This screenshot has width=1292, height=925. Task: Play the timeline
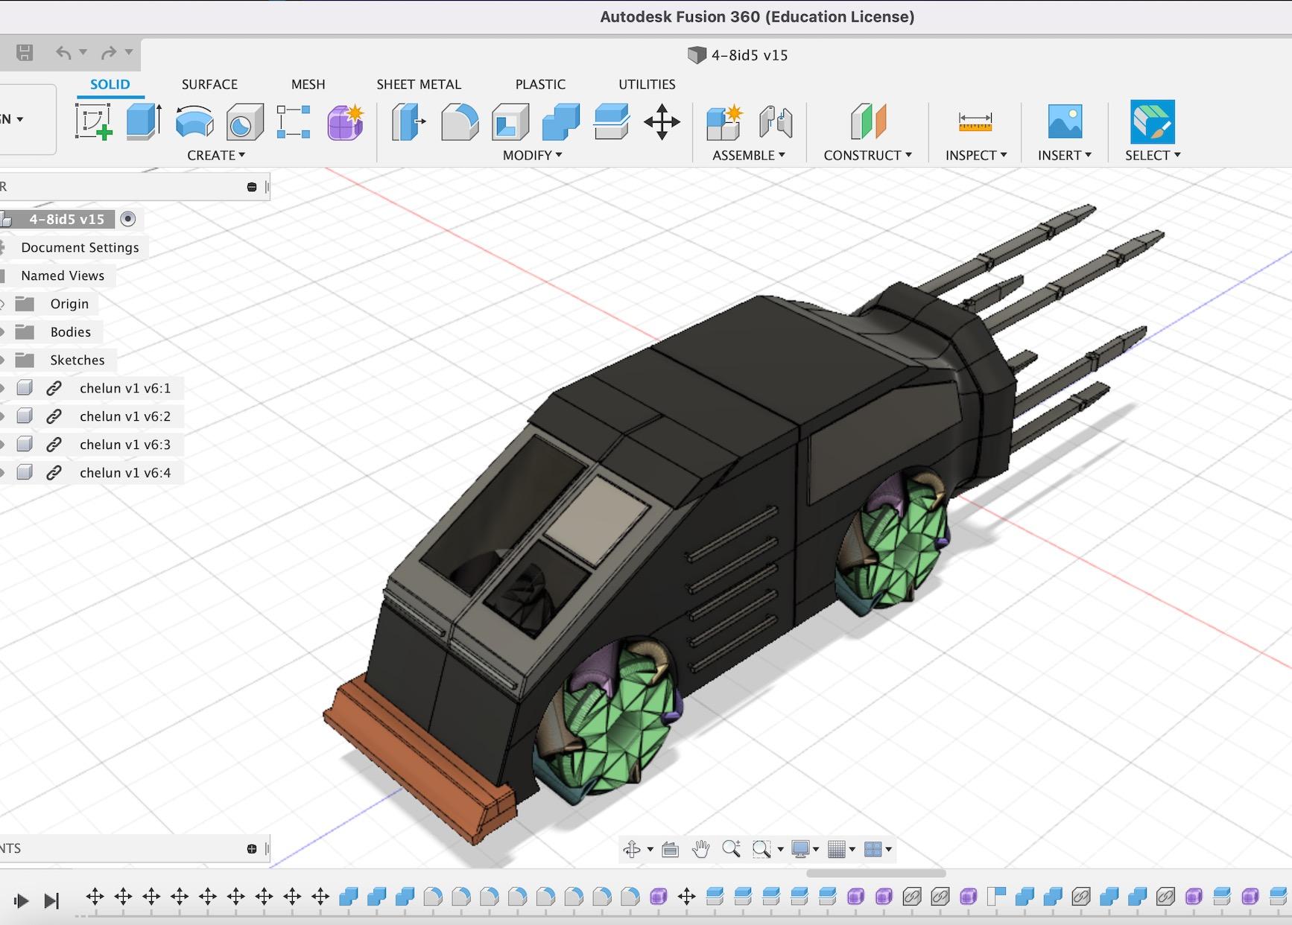(x=21, y=901)
